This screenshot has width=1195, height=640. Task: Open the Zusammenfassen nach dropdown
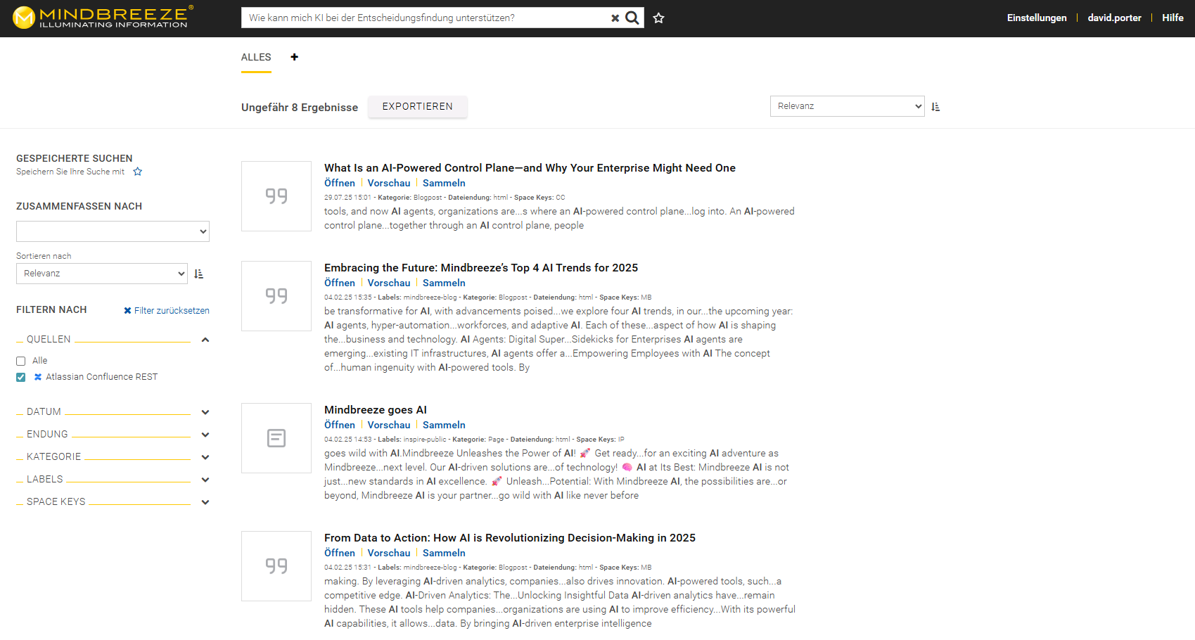113,231
